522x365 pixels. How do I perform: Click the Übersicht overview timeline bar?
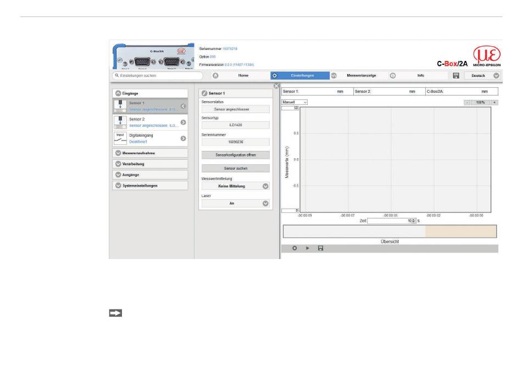(389, 231)
